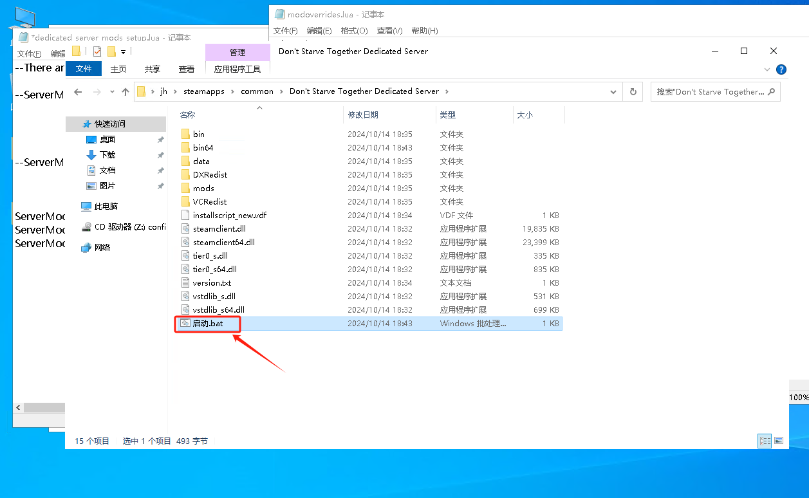Open the chevron dropdown after jh in address bar
Screen dimensions: 809x498
click(175, 91)
